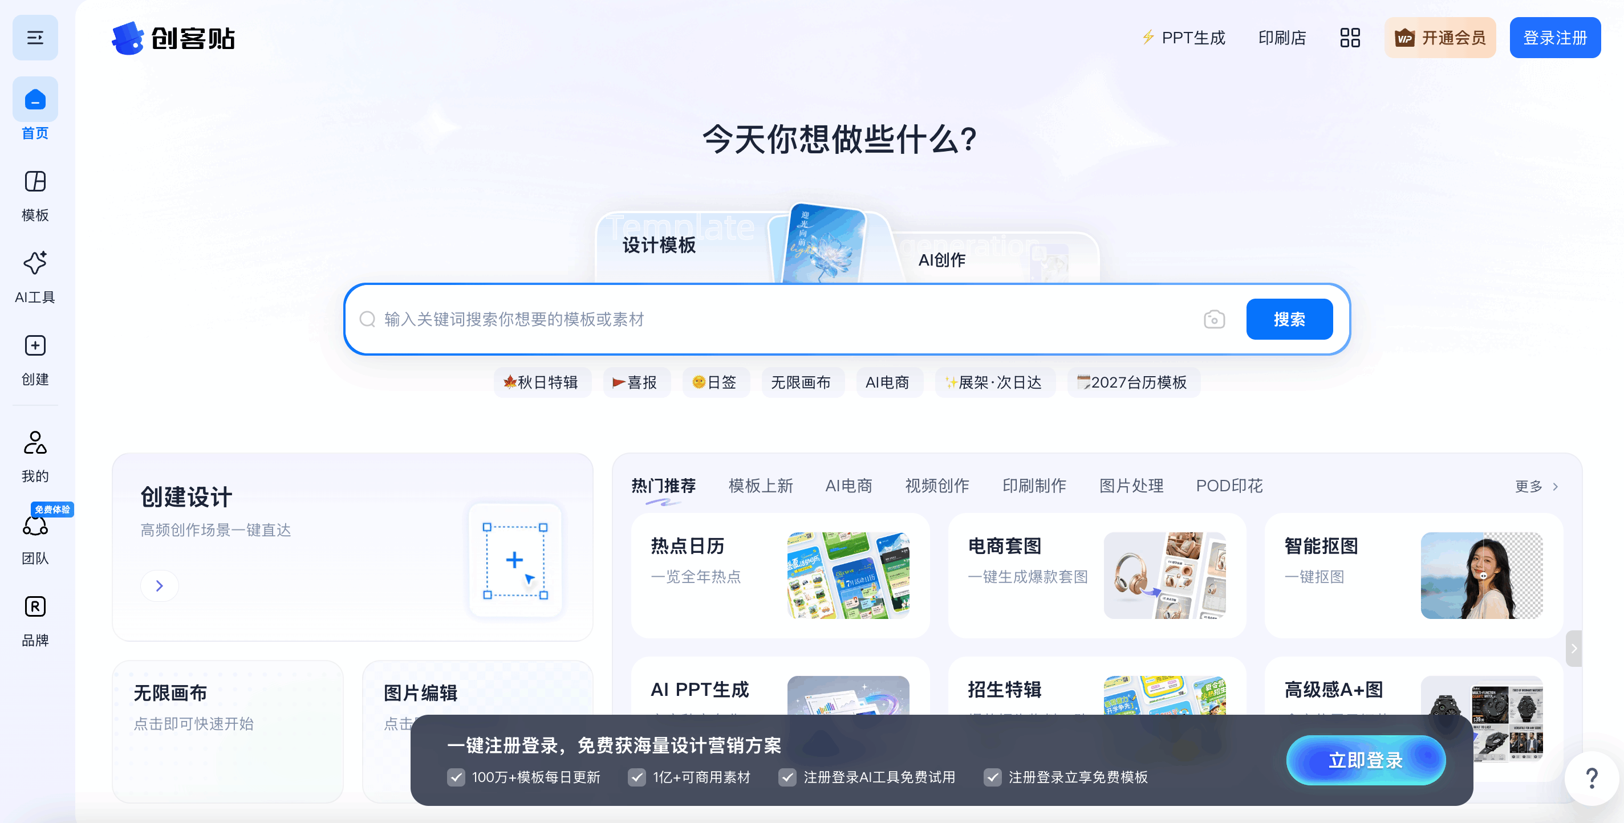
Task: Switch to 印刷制作 tab
Action: [x=1034, y=486]
